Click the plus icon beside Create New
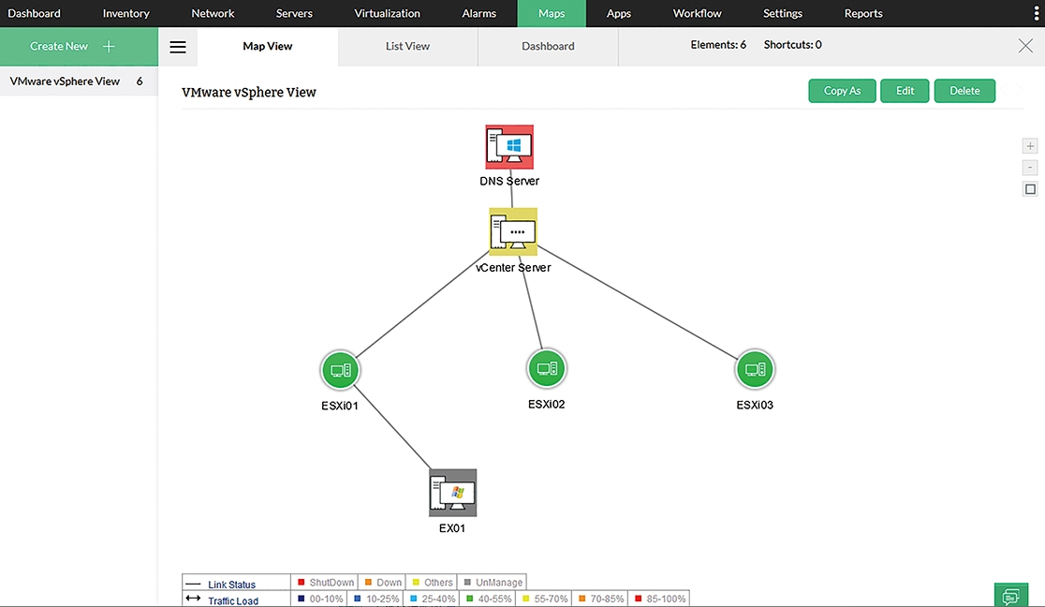1045x607 pixels. [x=109, y=46]
